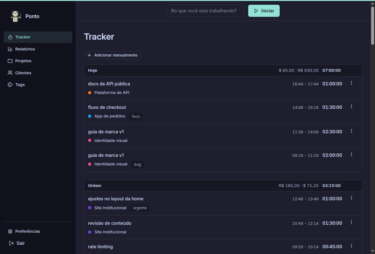The height and width of the screenshot is (254, 375).
Task: Click the Tags label icon
Action: 10,84
